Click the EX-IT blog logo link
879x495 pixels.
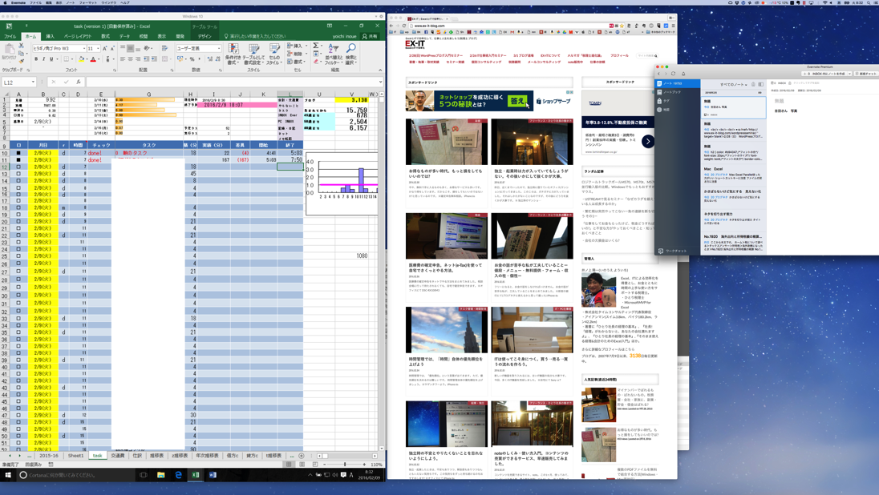click(x=415, y=44)
